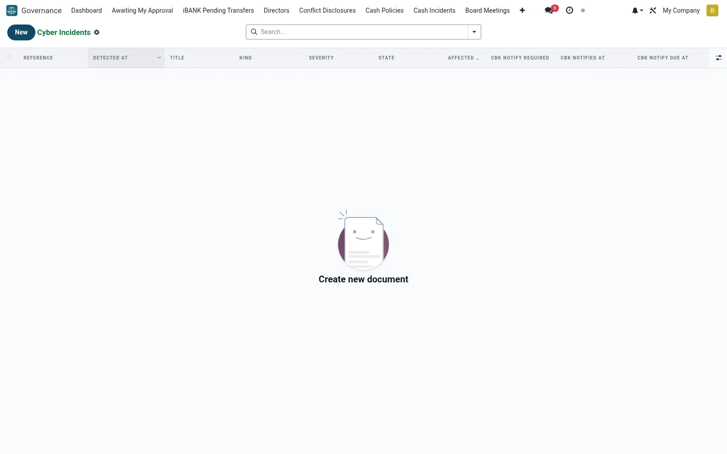Open the My Company switcher
The height and width of the screenshot is (454, 727).
681,10
